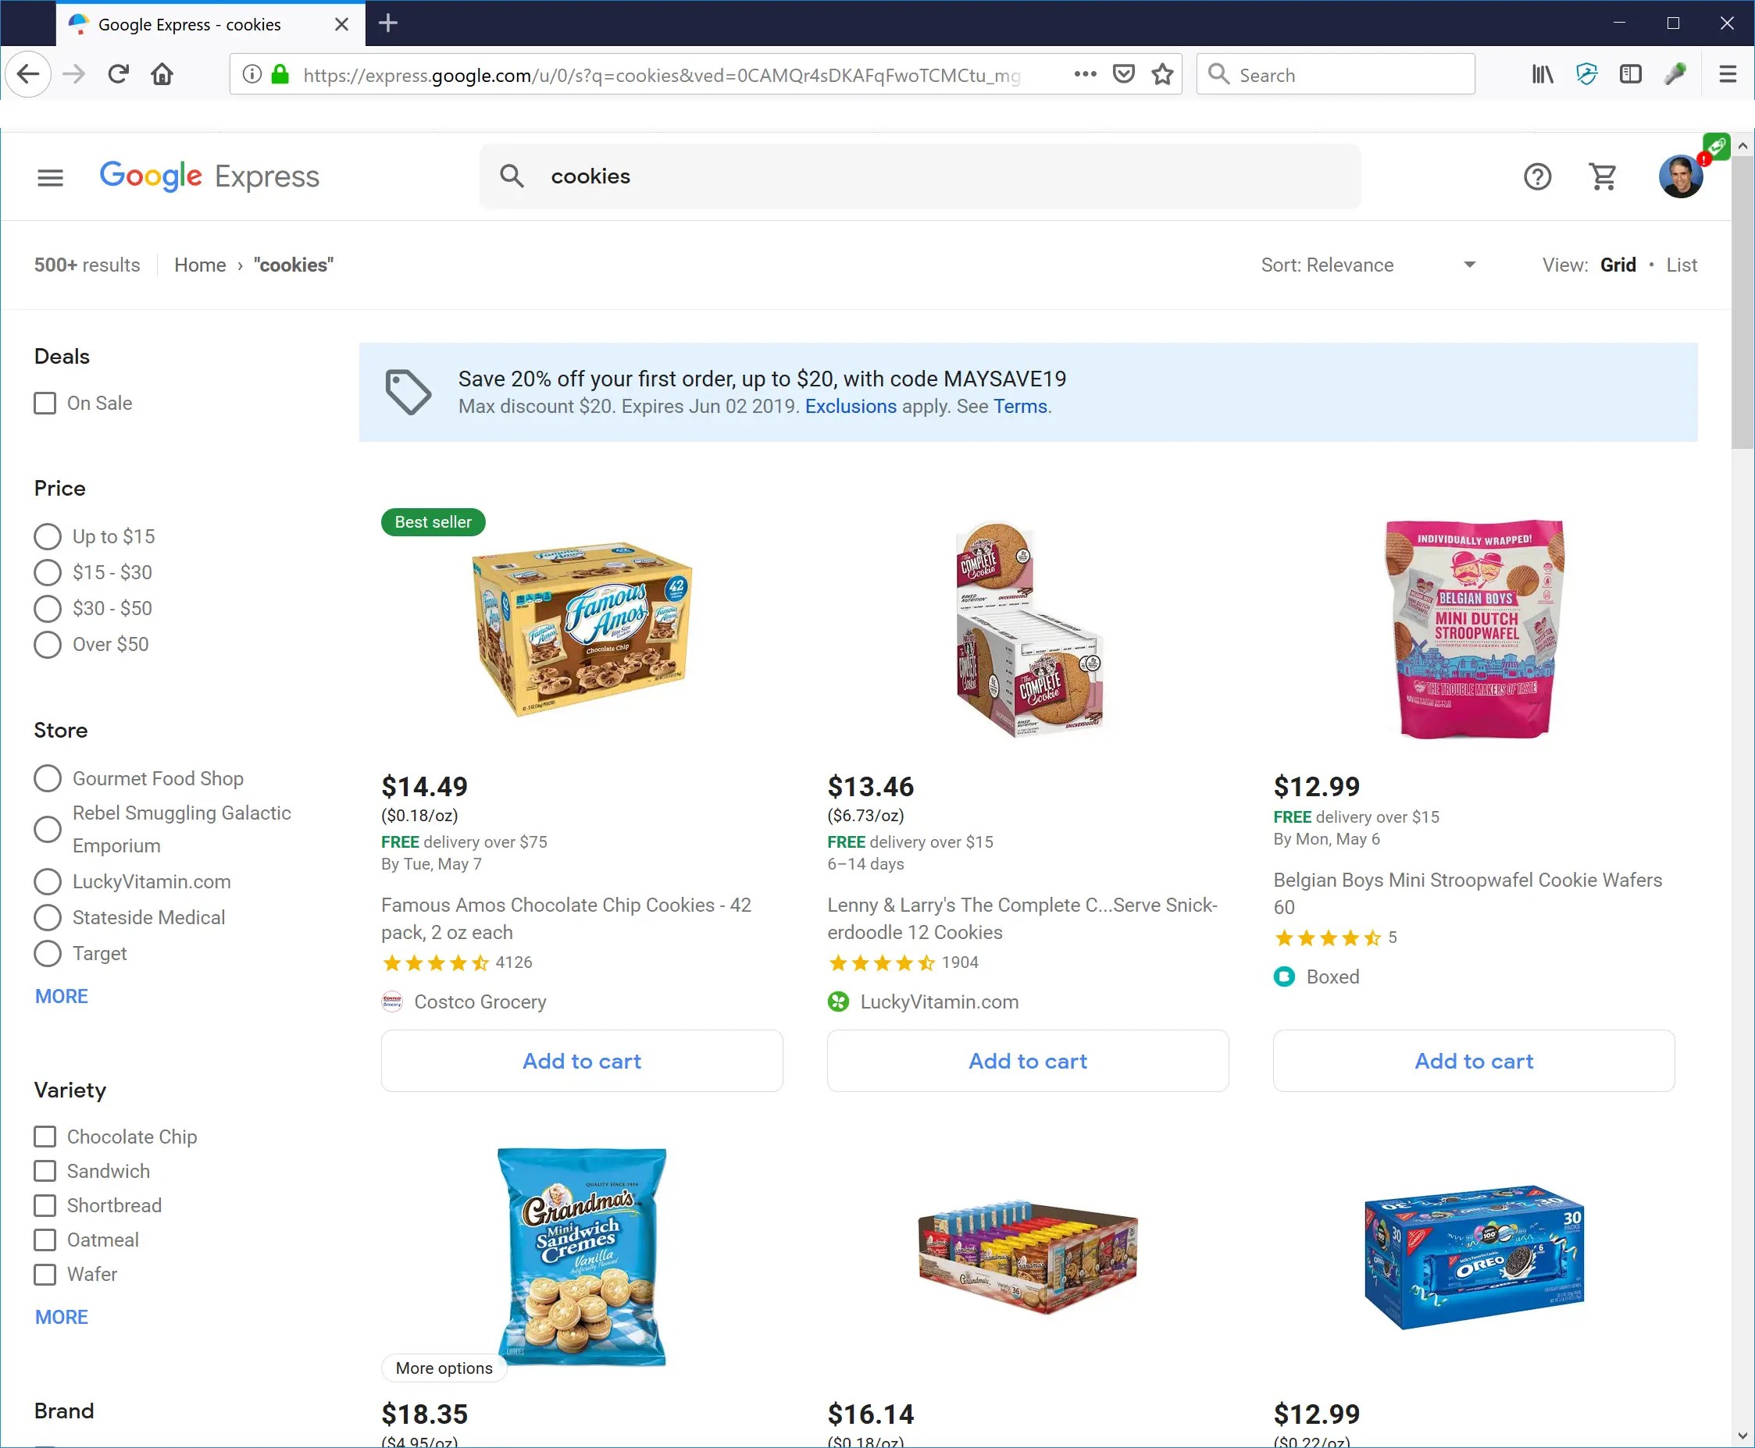Reload the page
The width and height of the screenshot is (1755, 1448).
pyautogui.click(x=119, y=73)
